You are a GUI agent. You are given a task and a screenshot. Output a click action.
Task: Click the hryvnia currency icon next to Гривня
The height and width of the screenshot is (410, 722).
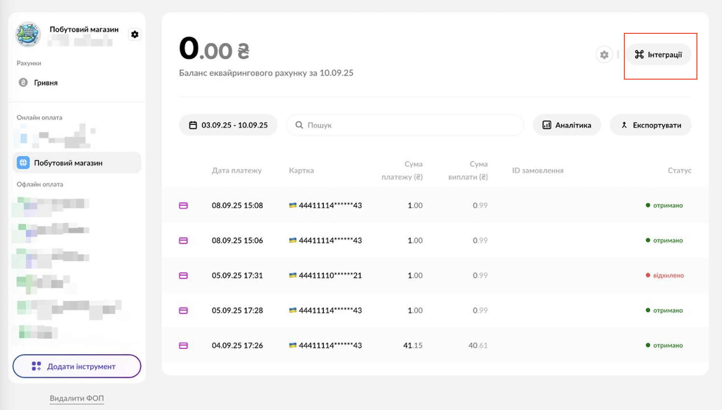[23, 82]
